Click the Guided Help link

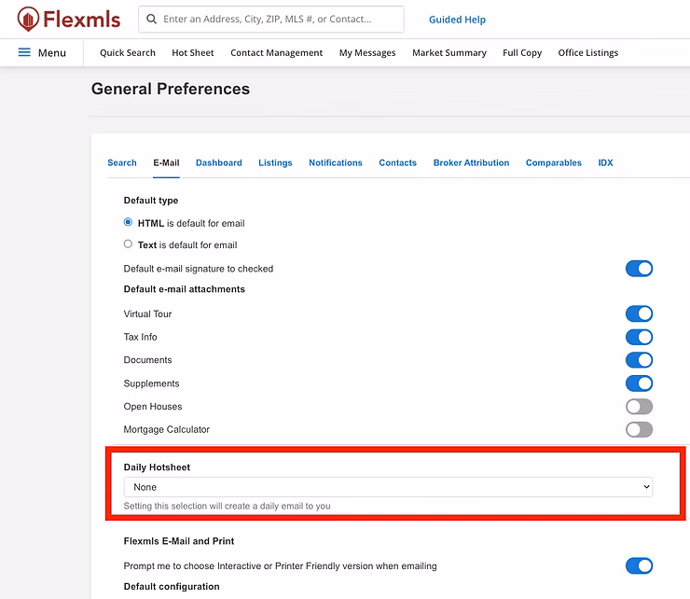457,20
